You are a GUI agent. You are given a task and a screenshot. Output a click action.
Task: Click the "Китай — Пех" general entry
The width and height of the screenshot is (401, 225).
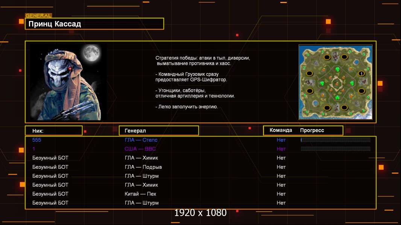tap(140, 194)
